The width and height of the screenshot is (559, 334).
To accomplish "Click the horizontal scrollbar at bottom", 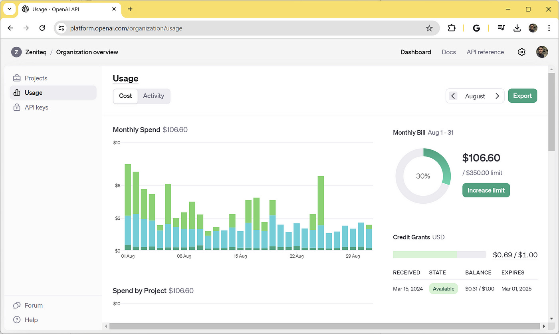I will pyautogui.click(x=324, y=326).
